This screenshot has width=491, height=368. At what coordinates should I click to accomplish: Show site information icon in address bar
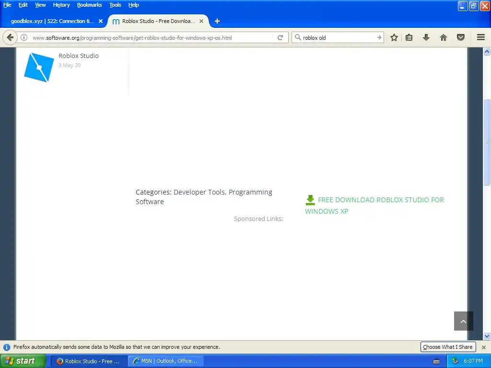(24, 37)
